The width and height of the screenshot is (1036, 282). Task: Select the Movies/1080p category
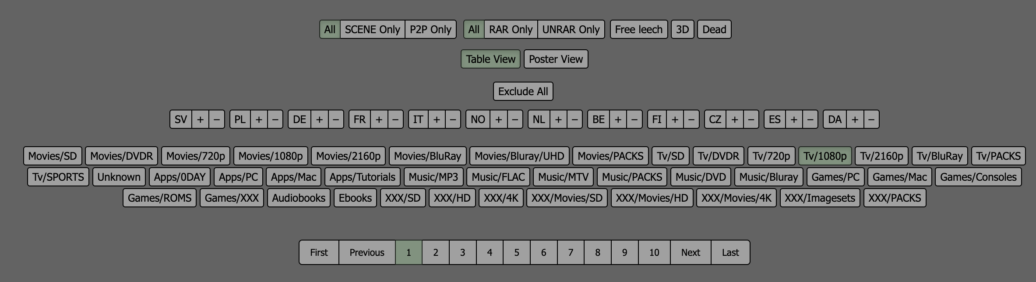tap(270, 156)
